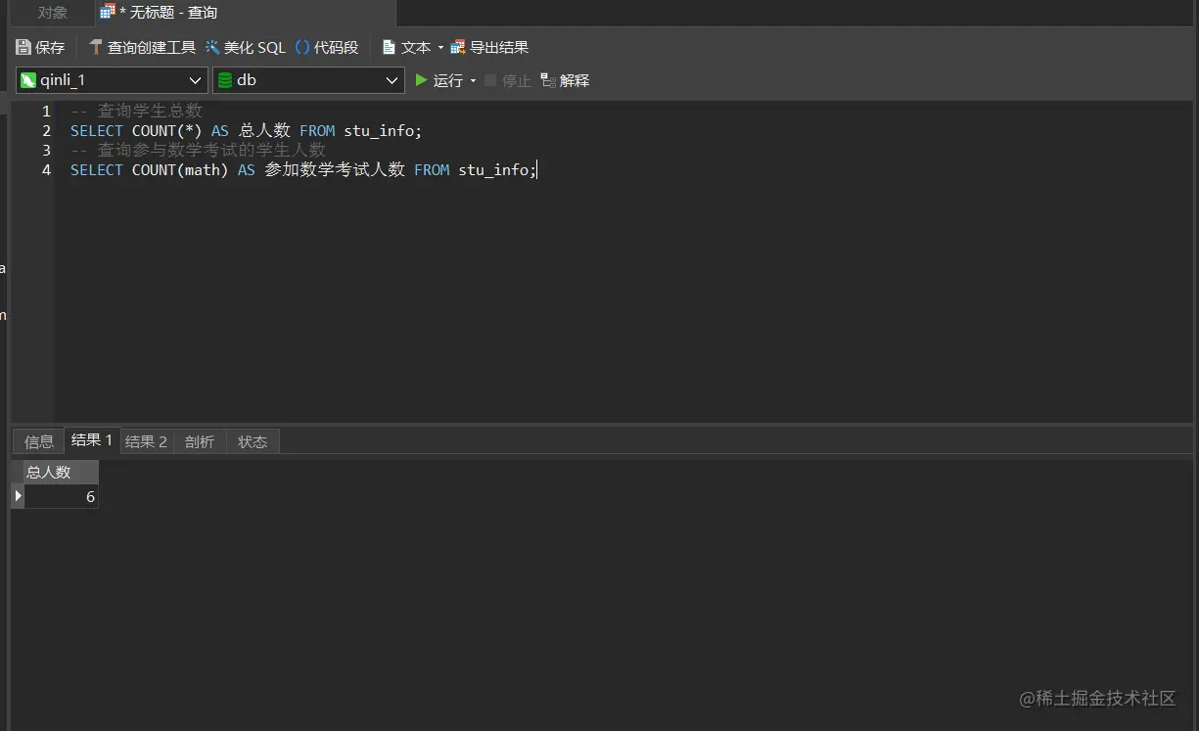Click the query tab table icon
The width and height of the screenshot is (1199, 731).
click(x=108, y=12)
